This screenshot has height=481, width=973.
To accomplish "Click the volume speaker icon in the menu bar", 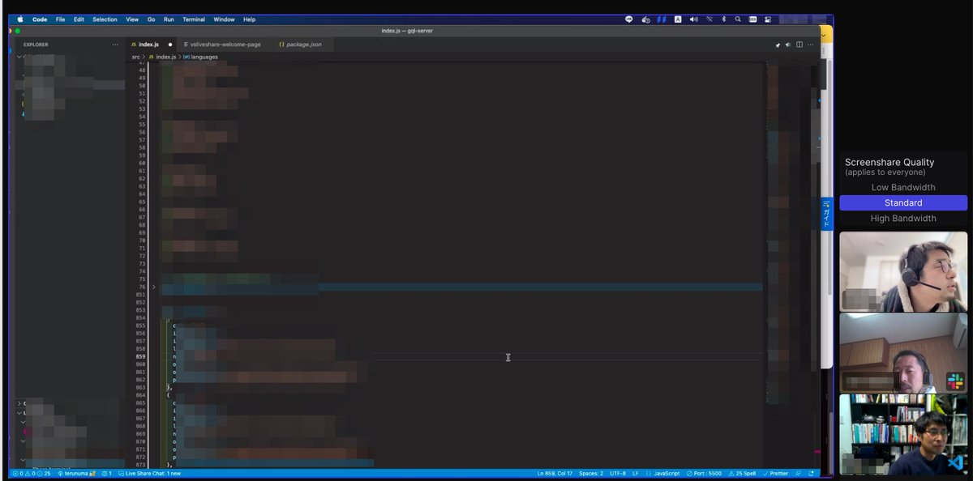I will [694, 19].
